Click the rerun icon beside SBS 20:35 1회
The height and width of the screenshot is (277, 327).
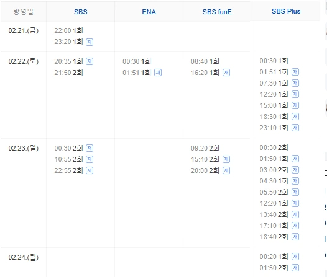(x=90, y=61)
